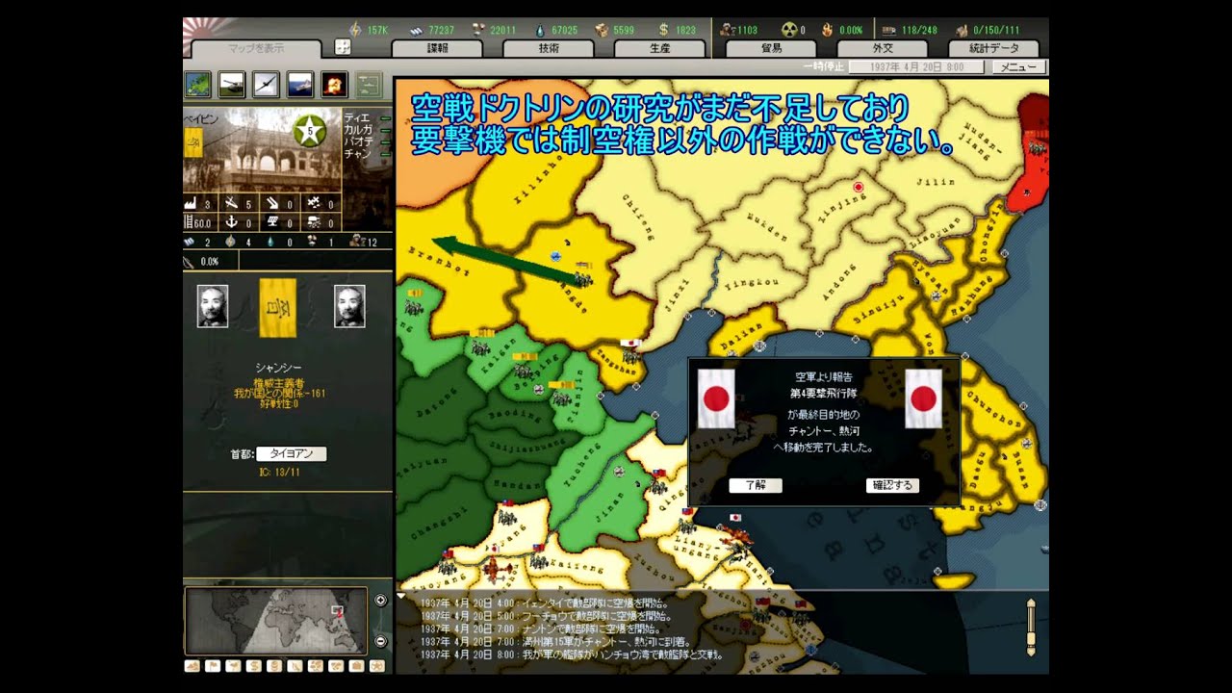This screenshot has width=1232, height=693.
Task: Open the naval units ship icon
Action: click(x=300, y=85)
